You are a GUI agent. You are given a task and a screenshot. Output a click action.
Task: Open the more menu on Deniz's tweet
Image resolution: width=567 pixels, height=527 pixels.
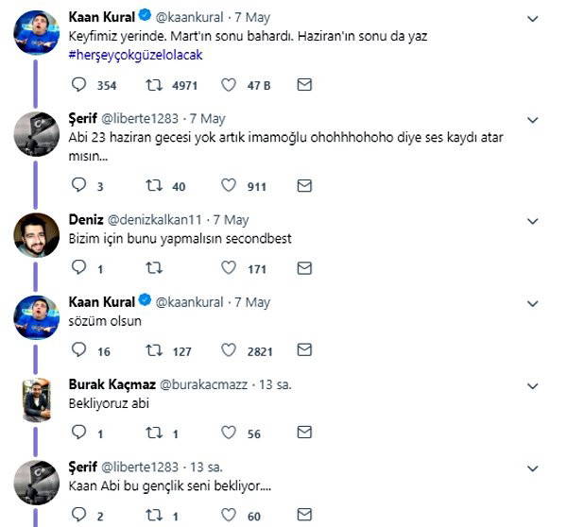[531, 220]
